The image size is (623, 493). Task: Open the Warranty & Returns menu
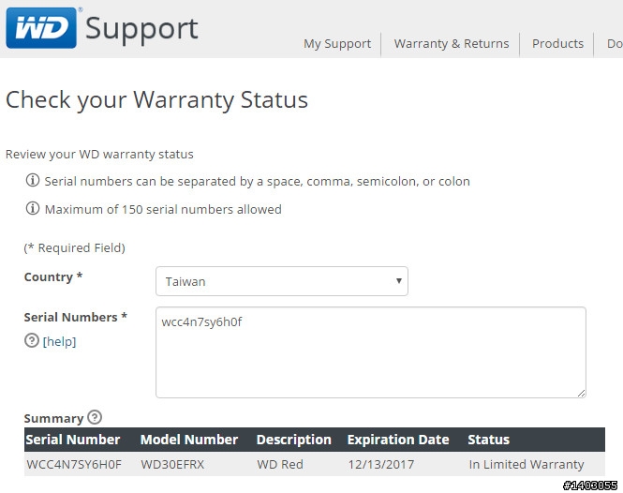[x=452, y=43]
